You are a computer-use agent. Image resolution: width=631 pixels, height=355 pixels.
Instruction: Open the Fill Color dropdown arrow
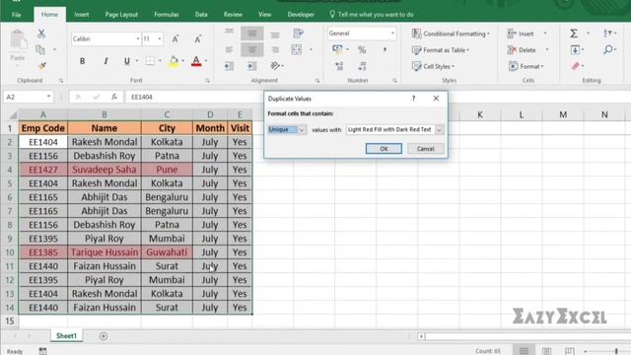(183, 61)
